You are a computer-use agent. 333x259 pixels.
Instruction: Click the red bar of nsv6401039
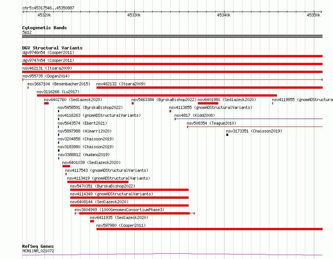tap(66, 166)
